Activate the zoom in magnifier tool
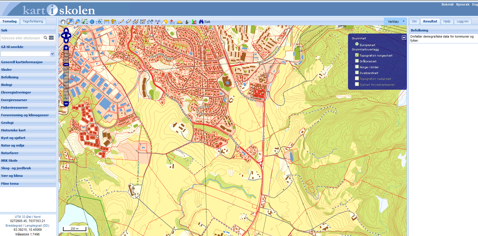Viewport: 478px width, 236px height. point(70,22)
